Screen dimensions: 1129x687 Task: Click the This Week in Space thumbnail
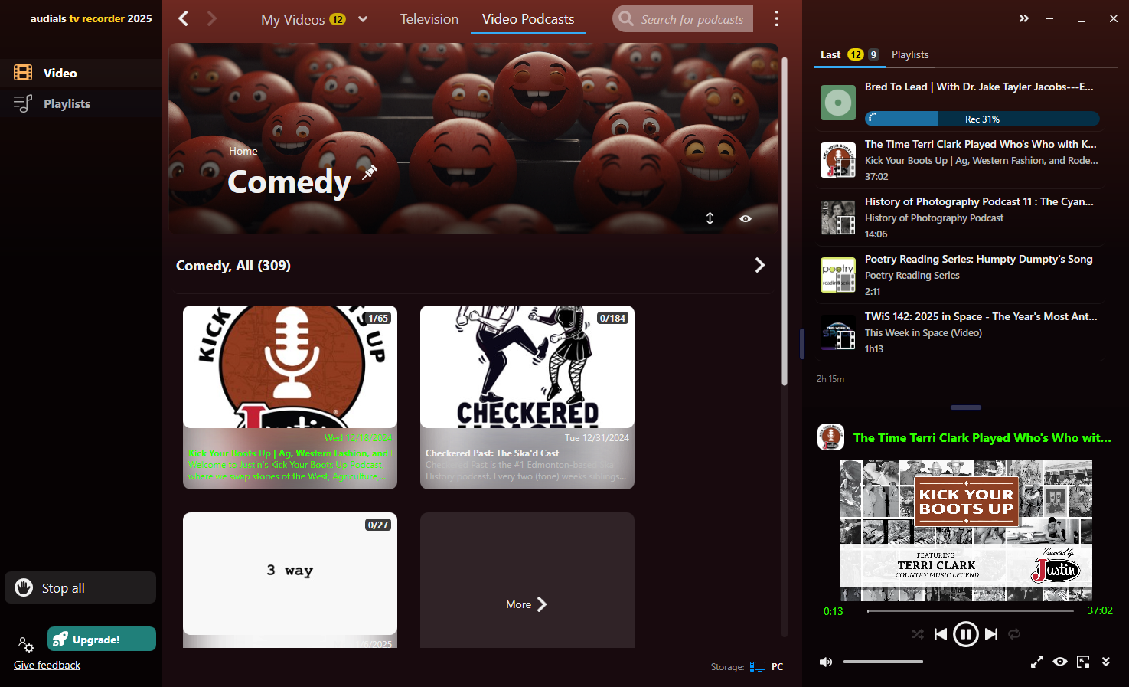click(x=838, y=332)
